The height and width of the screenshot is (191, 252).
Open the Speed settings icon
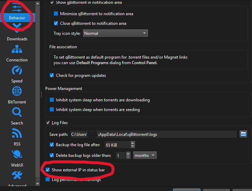tap(17, 71)
